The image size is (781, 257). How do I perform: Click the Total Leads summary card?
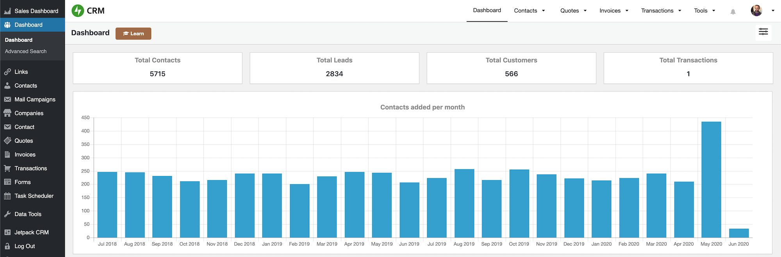tap(334, 68)
